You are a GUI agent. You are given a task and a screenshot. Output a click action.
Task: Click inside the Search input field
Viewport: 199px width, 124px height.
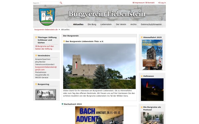tap(50, 3)
